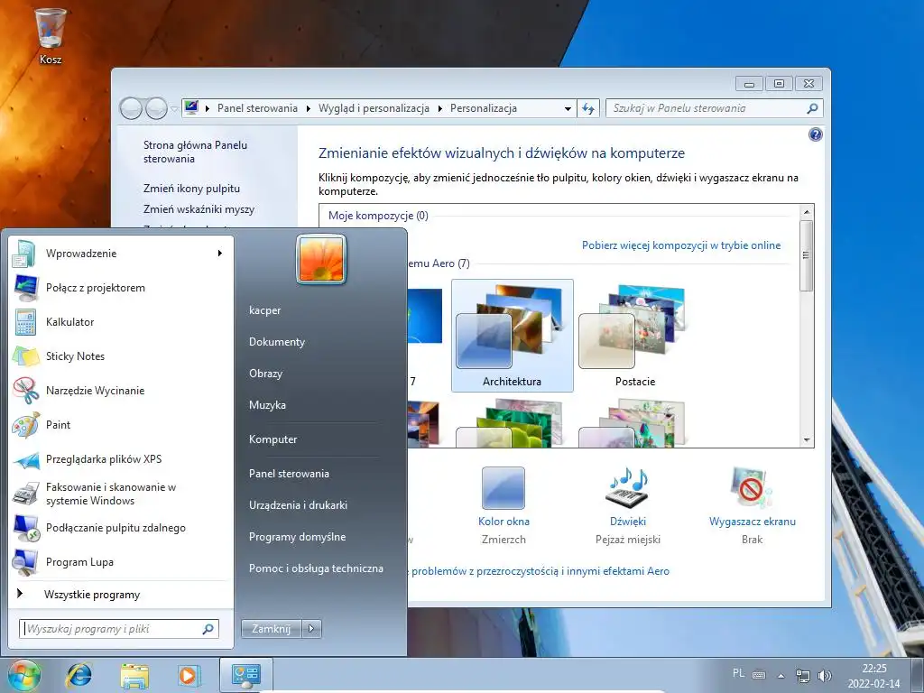
Task: Click the volume speaker tray icon
Action: click(x=825, y=675)
